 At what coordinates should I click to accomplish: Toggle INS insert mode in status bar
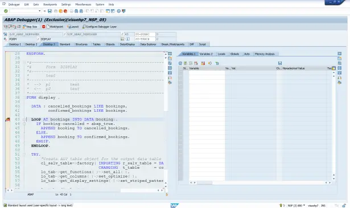click(x=323, y=206)
